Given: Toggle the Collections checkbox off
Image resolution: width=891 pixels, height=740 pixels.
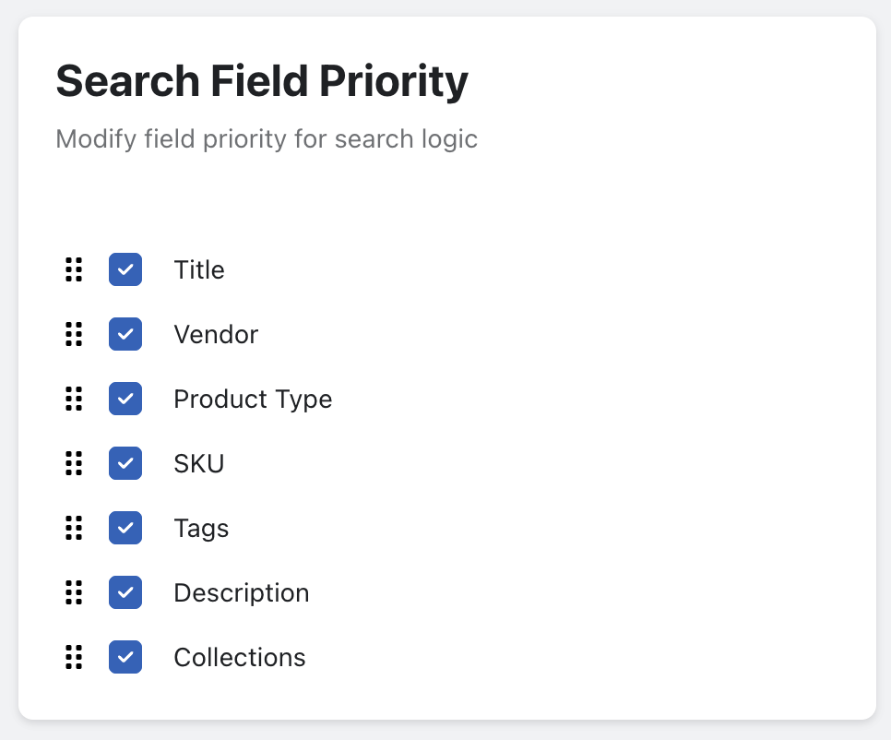Looking at the screenshot, I should (x=125, y=657).
